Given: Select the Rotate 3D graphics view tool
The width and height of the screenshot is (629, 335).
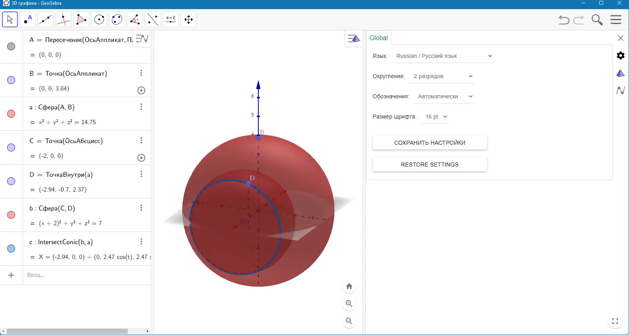Looking at the screenshot, I should pos(189,19).
